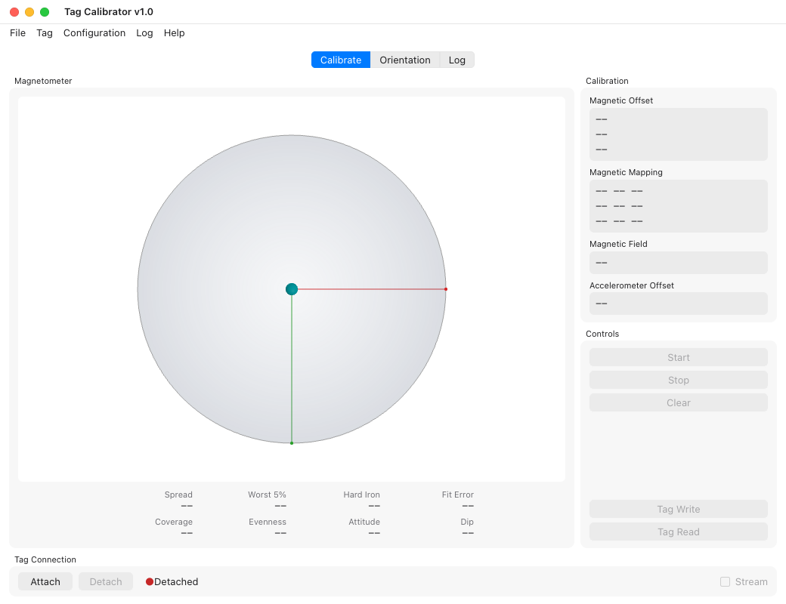This screenshot has height=604, width=786.
Task: Click the Magnetic Offset value field
Action: [678, 134]
